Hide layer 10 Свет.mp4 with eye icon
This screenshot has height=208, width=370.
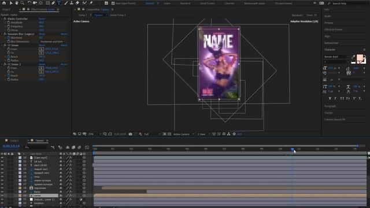coord(2,158)
